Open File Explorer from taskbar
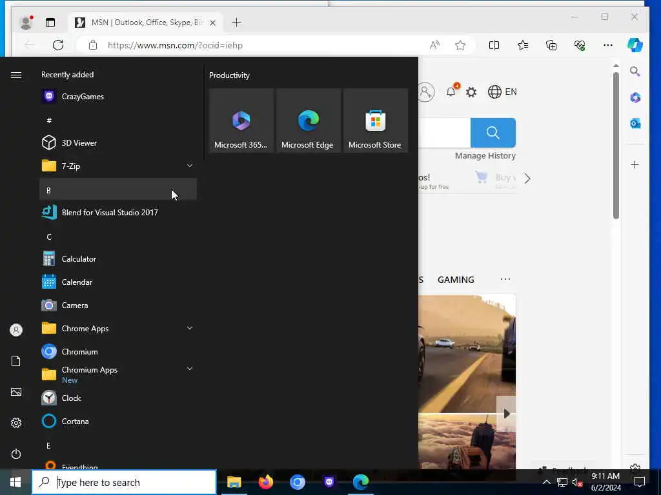The height and width of the screenshot is (495, 661). (234, 482)
